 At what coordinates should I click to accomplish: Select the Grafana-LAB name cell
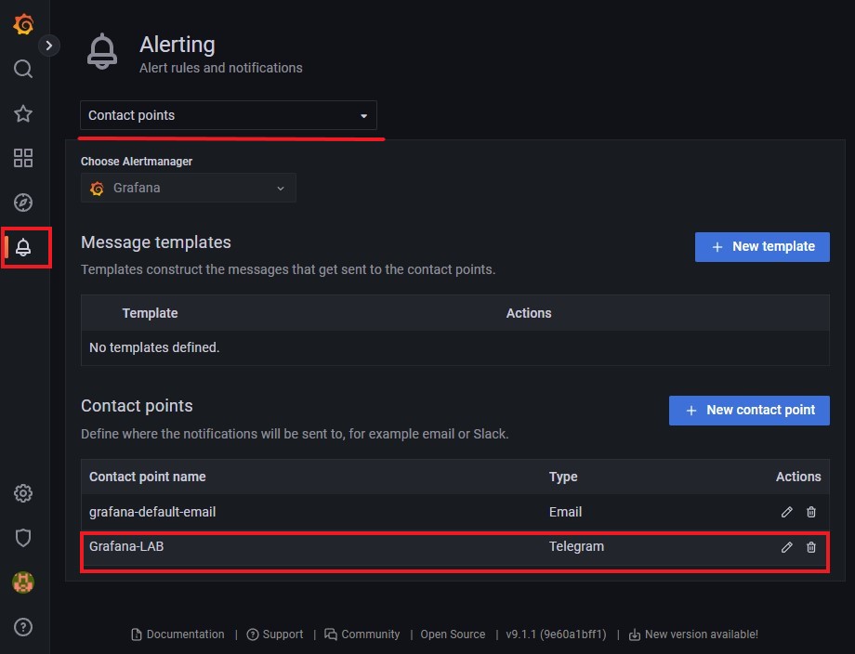pyautogui.click(x=126, y=546)
